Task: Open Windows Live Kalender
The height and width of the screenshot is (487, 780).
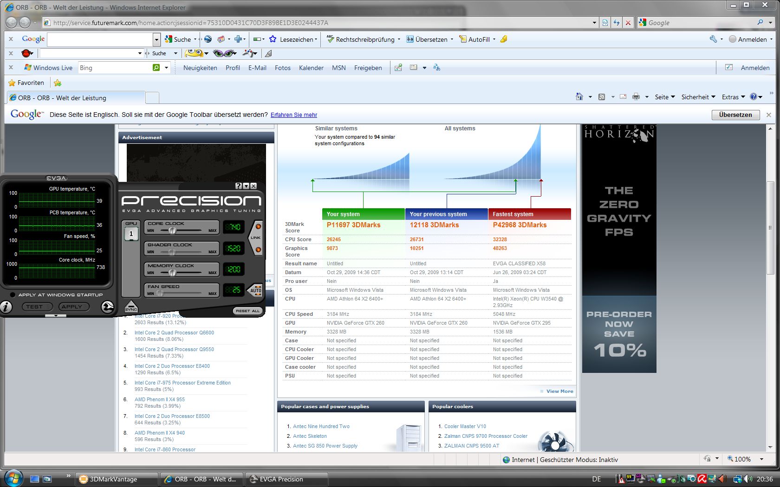Action: [311, 68]
